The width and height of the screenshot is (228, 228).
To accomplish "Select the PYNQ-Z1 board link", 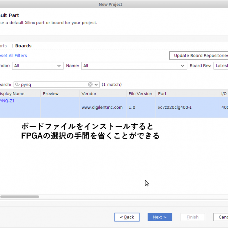I will tap(7, 101).
